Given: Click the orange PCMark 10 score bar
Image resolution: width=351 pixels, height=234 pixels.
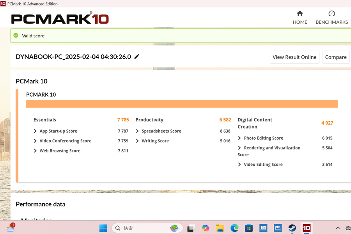Looking at the screenshot, I should 182,104.
